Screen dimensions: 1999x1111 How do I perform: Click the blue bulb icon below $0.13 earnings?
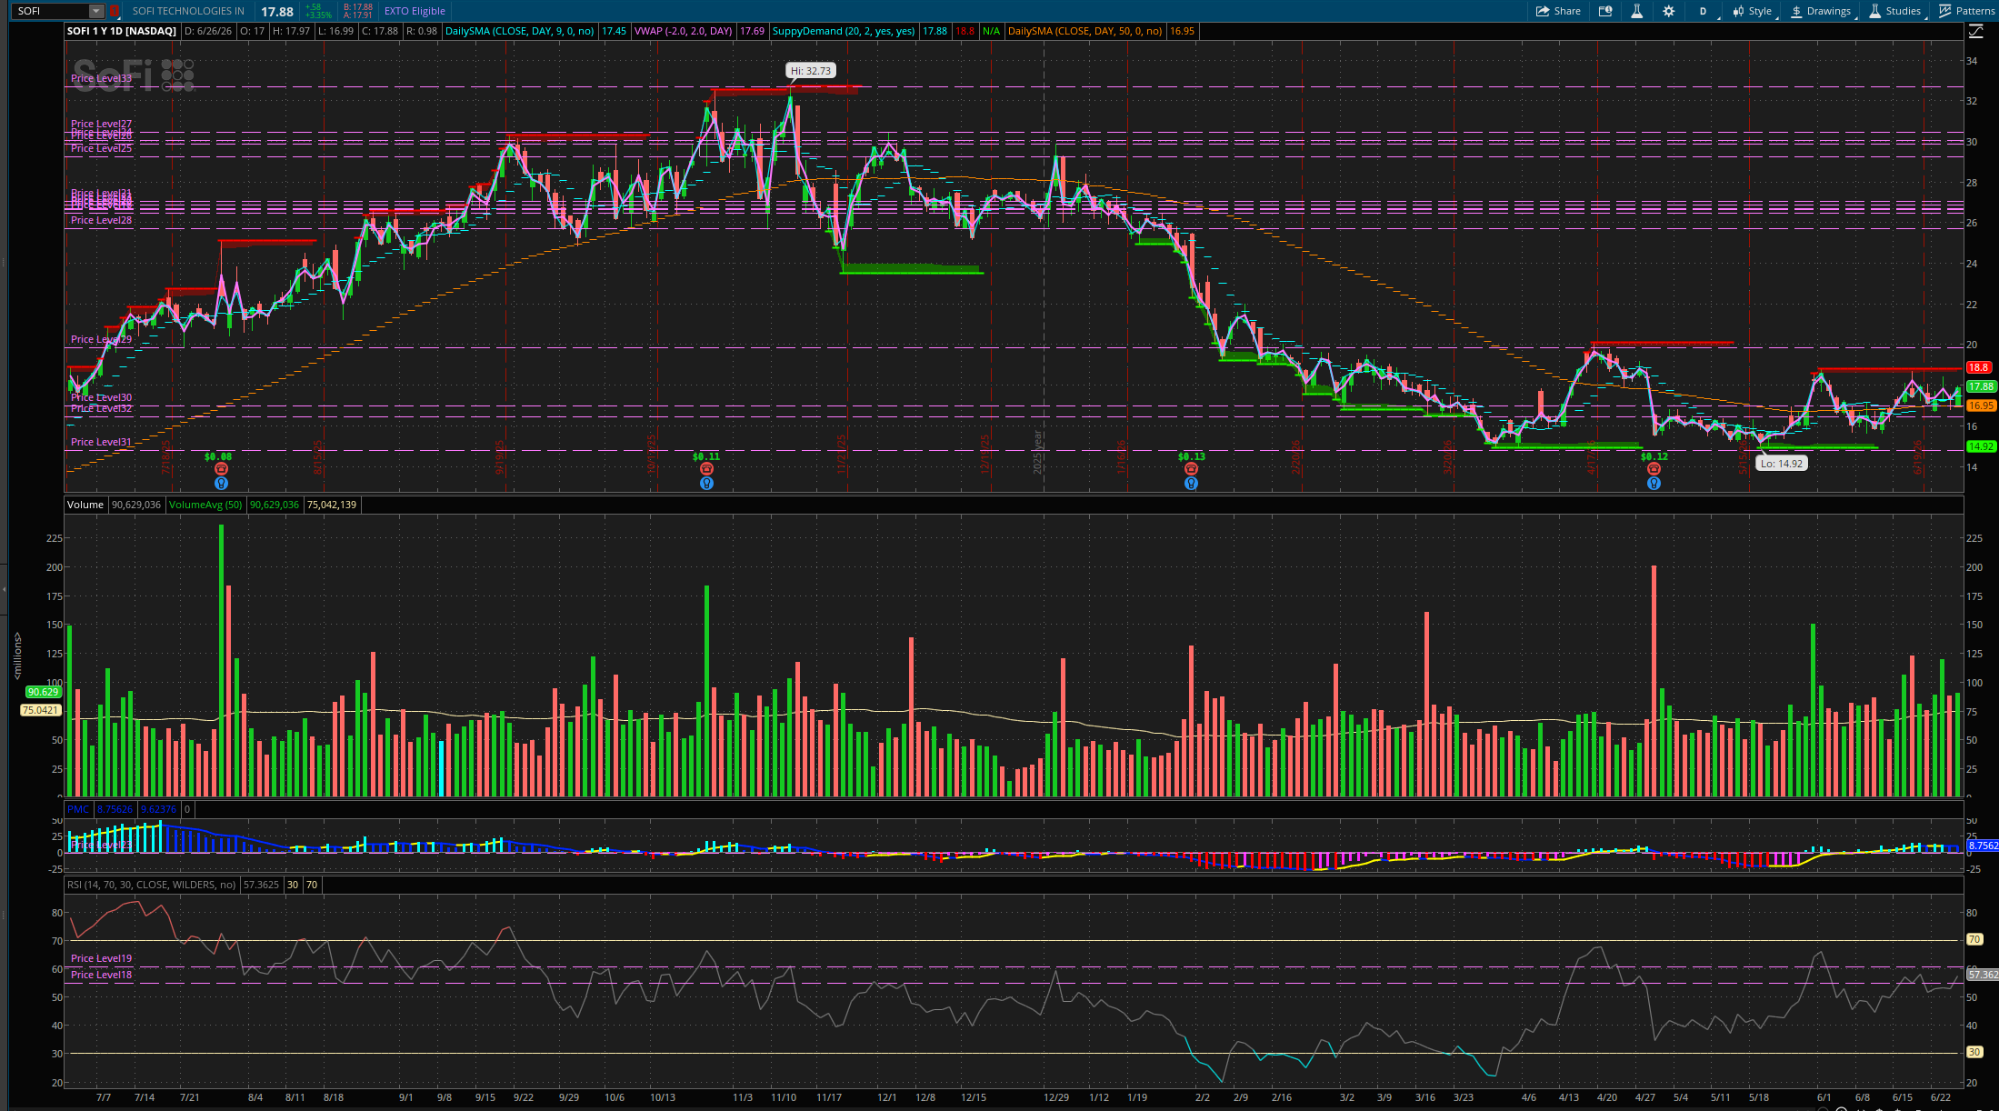[x=1191, y=484]
